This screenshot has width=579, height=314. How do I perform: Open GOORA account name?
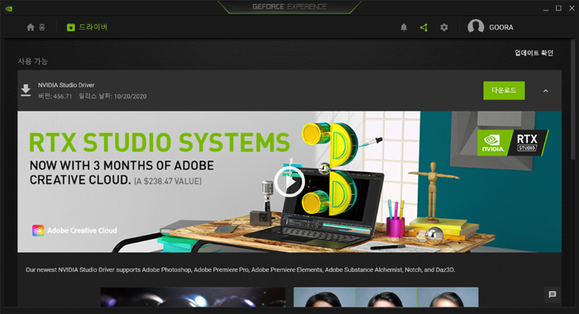501,27
